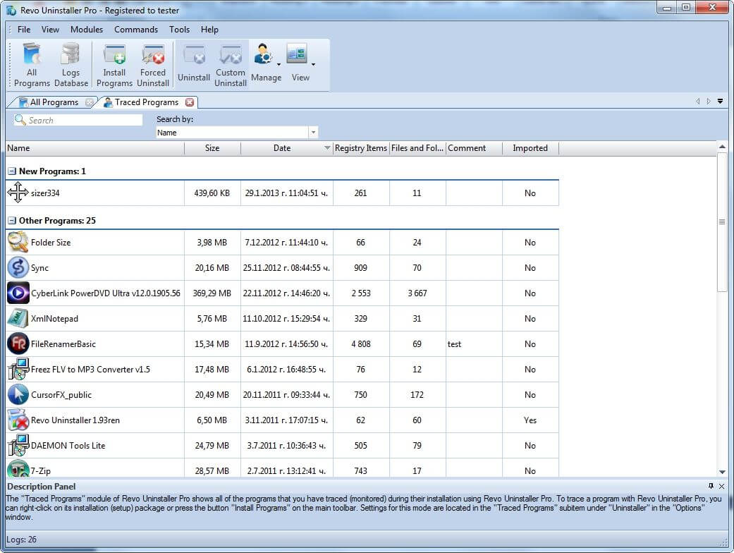Screen dimensions: 734x553
Task: Click the 'test' comment cell
Action: click(474, 344)
